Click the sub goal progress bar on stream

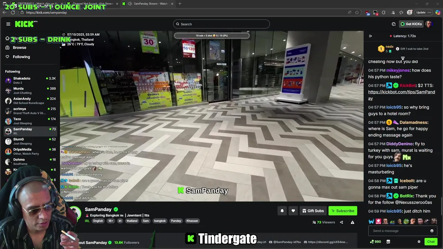211,36
